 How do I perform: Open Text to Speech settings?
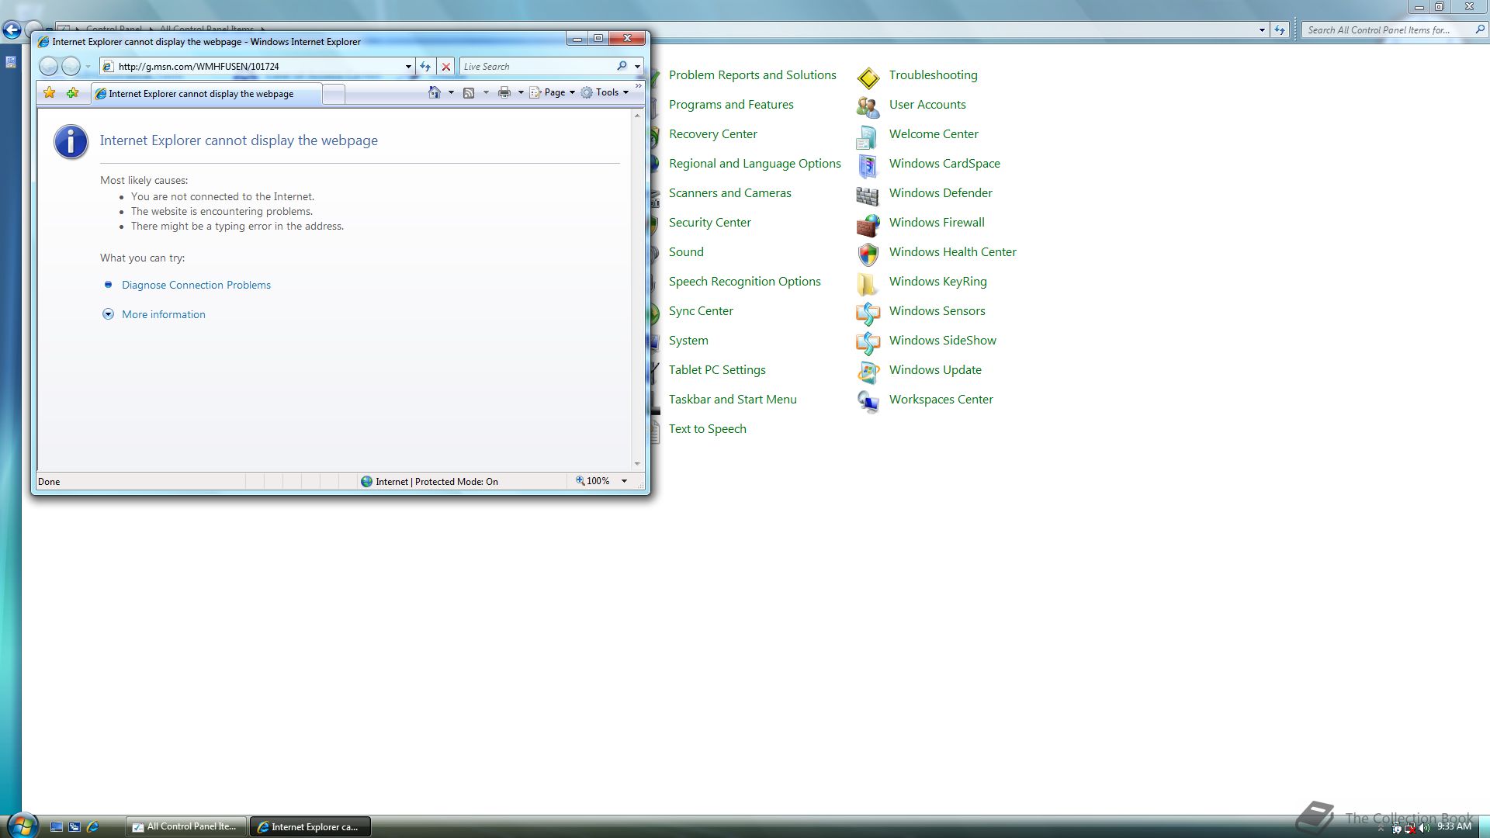coord(707,429)
